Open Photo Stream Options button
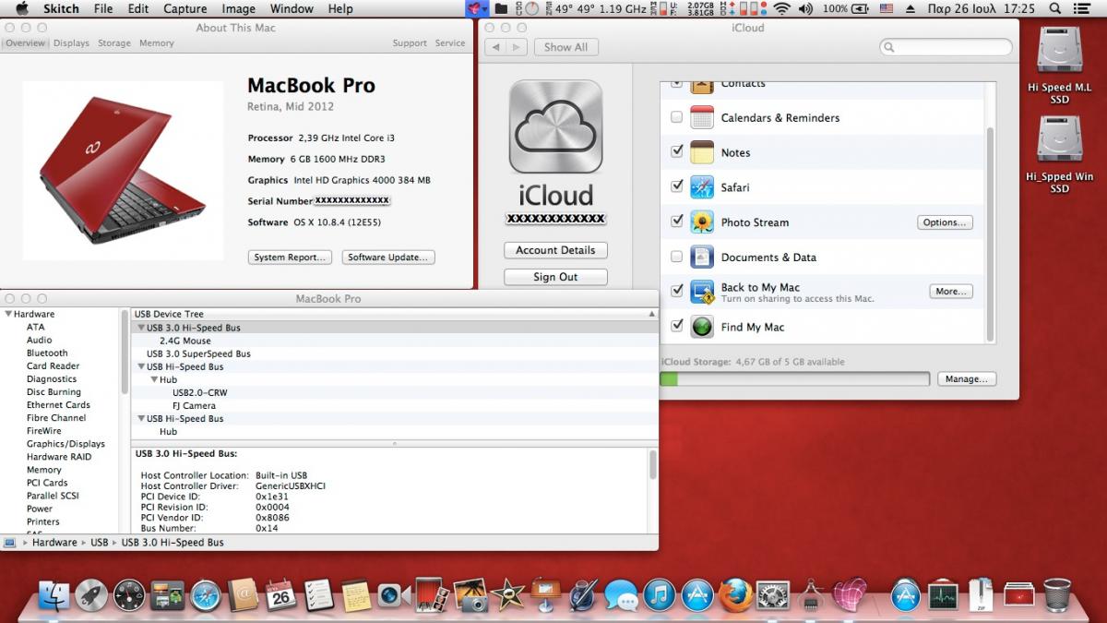This screenshot has width=1107, height=623. (x=945, y=222)
